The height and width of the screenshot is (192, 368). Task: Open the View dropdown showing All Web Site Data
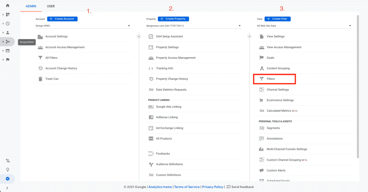pyautogui.click(x=304, y=26)
